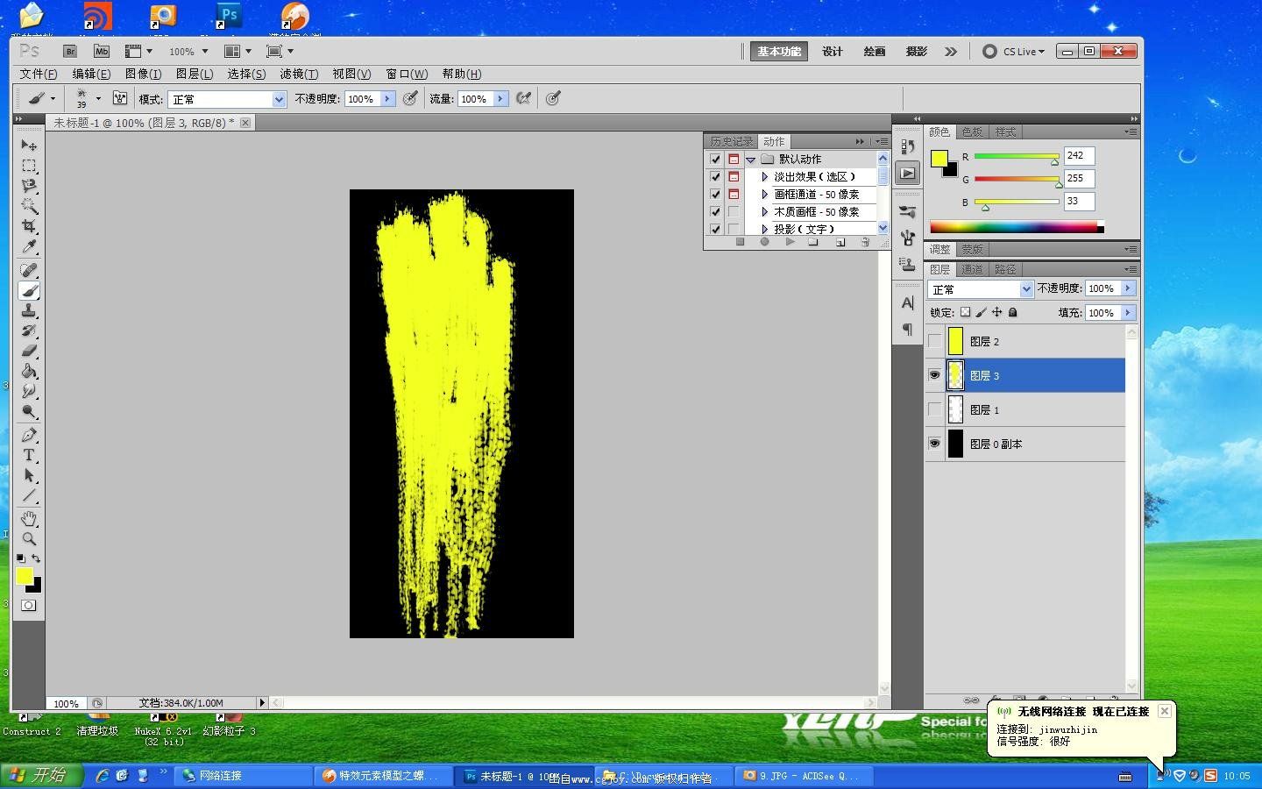Switch to the 通道 tab
Screen dimensions: 1262x789
972,269
